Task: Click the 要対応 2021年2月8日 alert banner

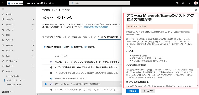Action: click(160, 26)
